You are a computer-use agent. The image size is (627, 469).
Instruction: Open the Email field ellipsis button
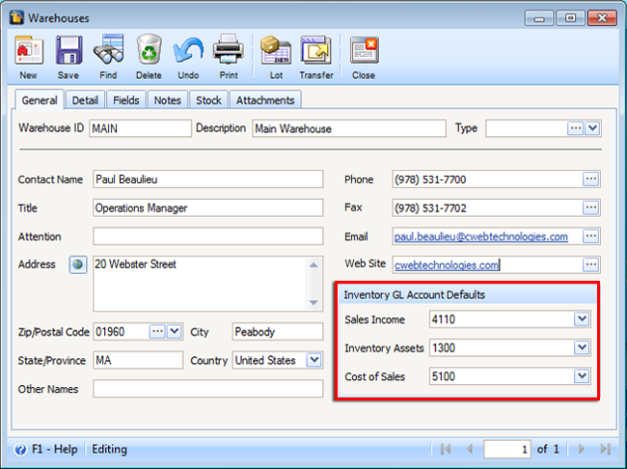click(590, 236)
